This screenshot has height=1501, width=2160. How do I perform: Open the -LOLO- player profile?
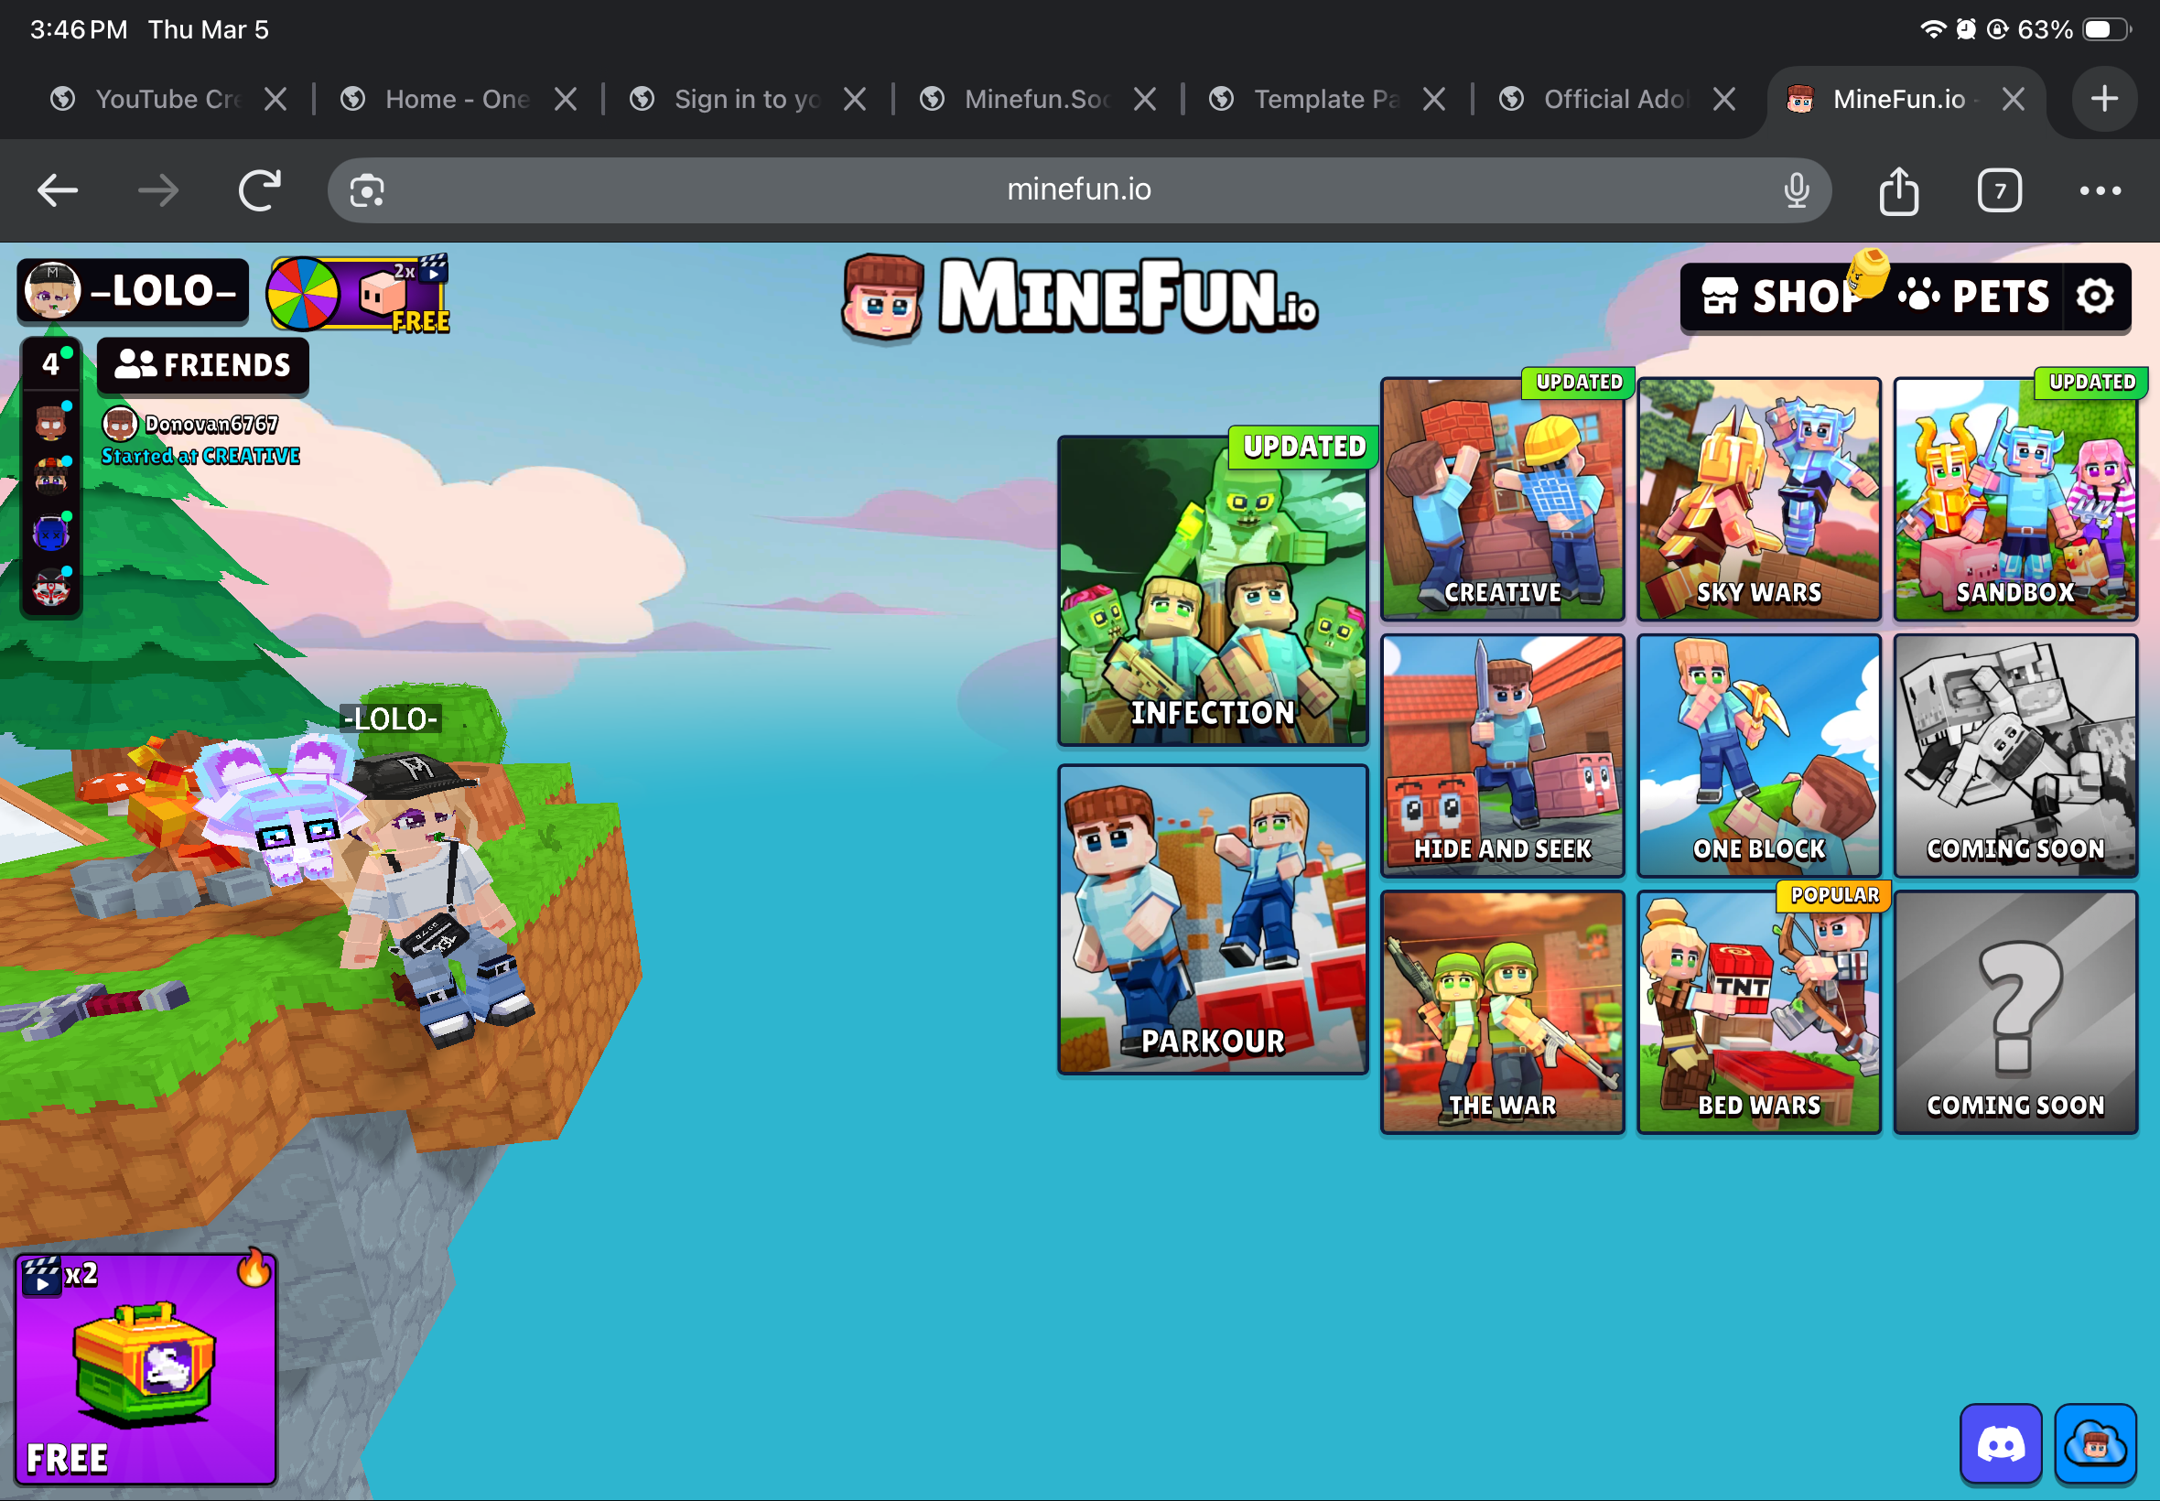click(x=134, y=291)
